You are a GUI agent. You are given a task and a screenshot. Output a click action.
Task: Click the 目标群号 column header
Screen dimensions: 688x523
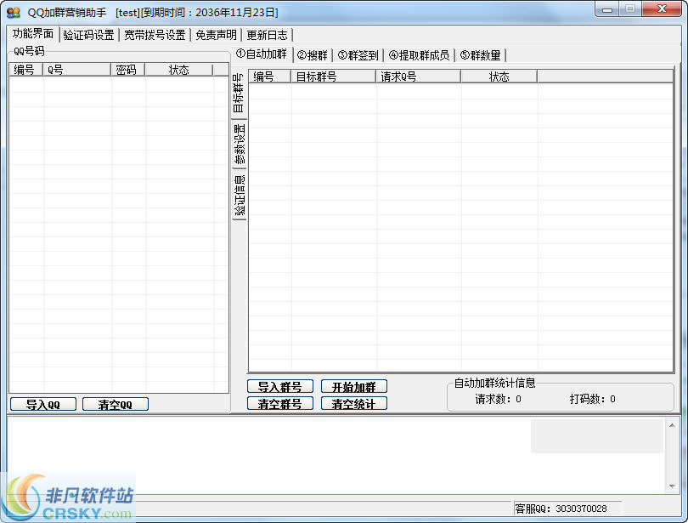click(x=333, y=77)
